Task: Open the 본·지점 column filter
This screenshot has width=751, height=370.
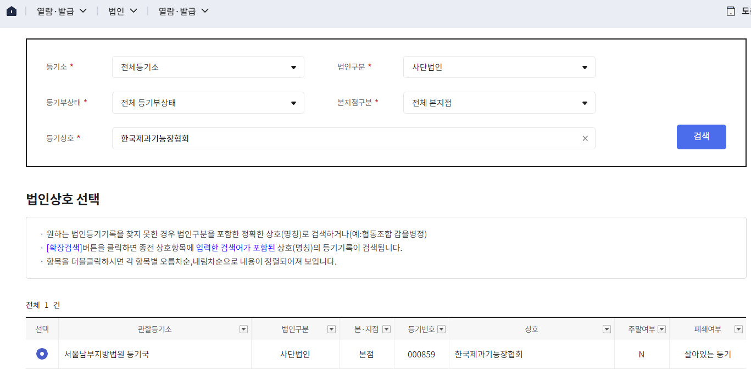Action: click(386, 329)
